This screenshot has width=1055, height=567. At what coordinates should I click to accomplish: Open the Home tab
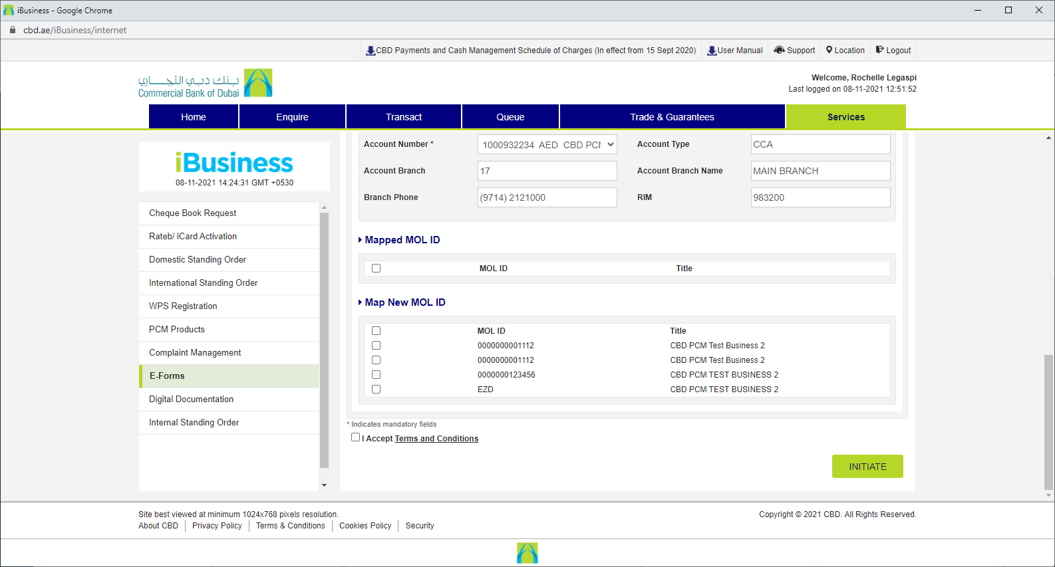tap(194, 117)
